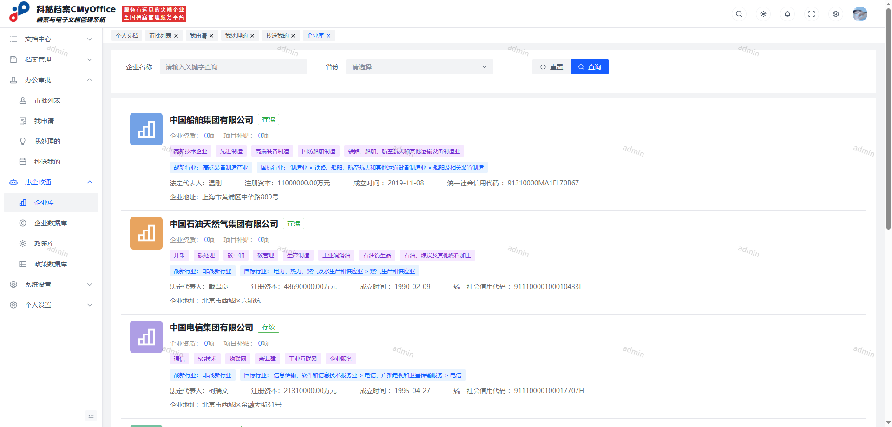Open the user avatar menu
Viewport: 892px width, 427px height.
[x=859, y=14]
